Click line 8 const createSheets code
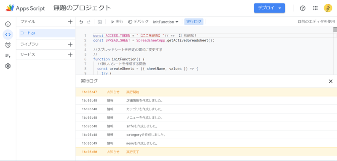337x161 pixels. tap(147, 69)
